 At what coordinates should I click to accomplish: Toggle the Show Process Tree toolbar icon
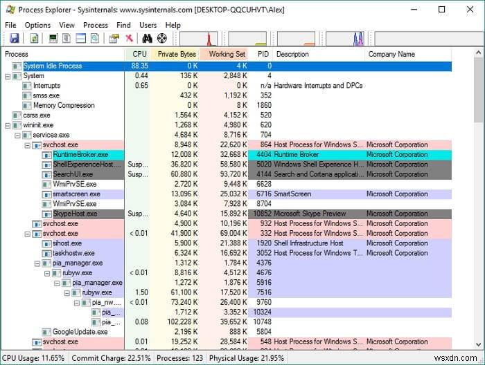67,38
